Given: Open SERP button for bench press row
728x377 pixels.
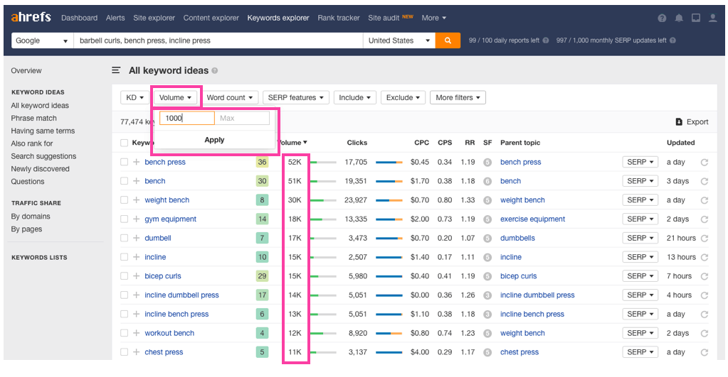Looking at the screenshot, I should coord(640,162).
